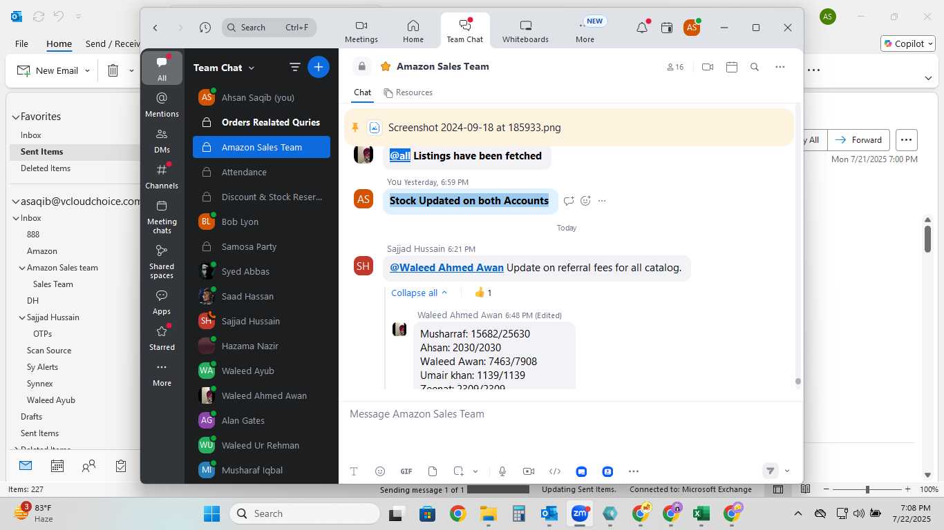This screenshot has height=530, width=944.
Task: Record an audio message with the microphone
Action: [502, 471]
